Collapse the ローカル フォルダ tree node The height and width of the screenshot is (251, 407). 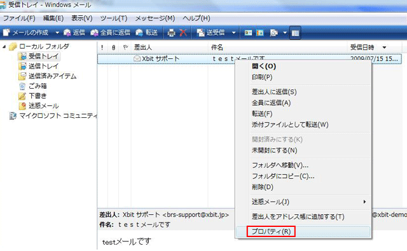point(4,47)
